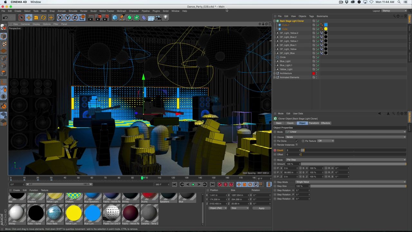Click the Render Settings gear icon
Image resolution: width=412 pixels, height=232 pixels.
click(106, 17)
